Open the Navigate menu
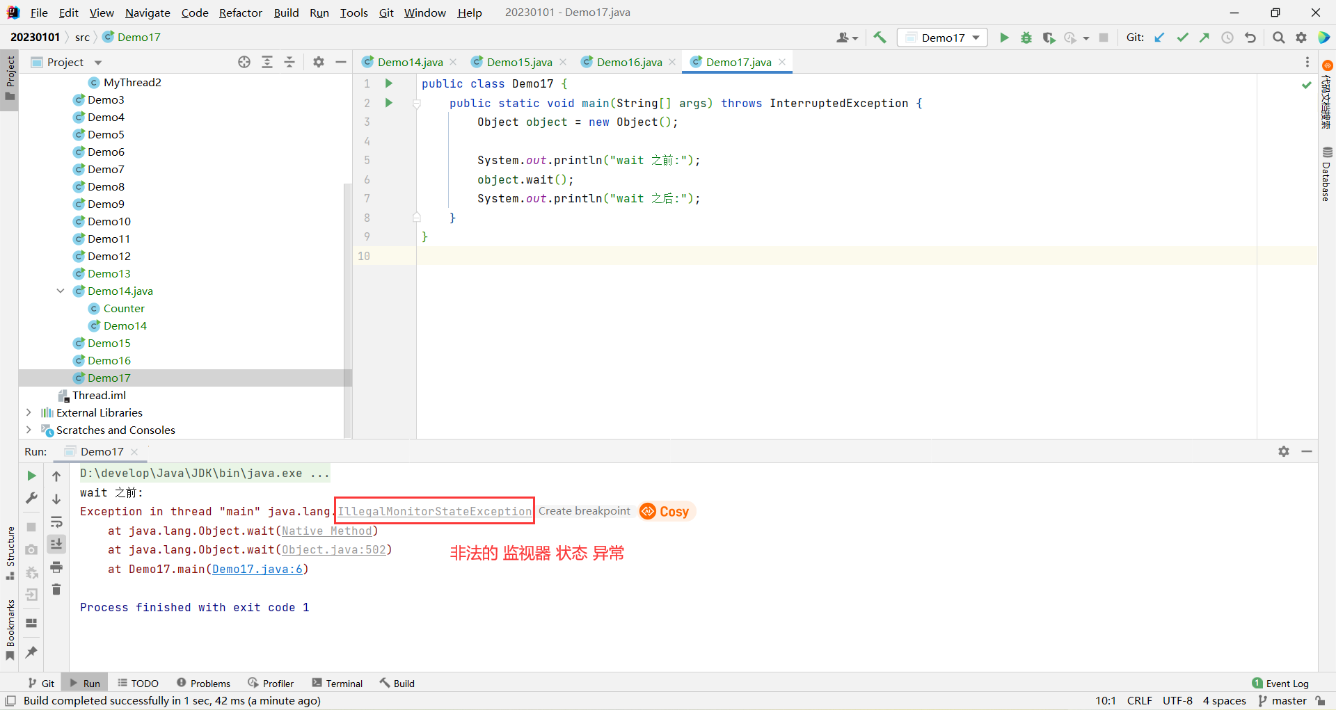The image size is (1336, 710). click(x=148, y=13)
